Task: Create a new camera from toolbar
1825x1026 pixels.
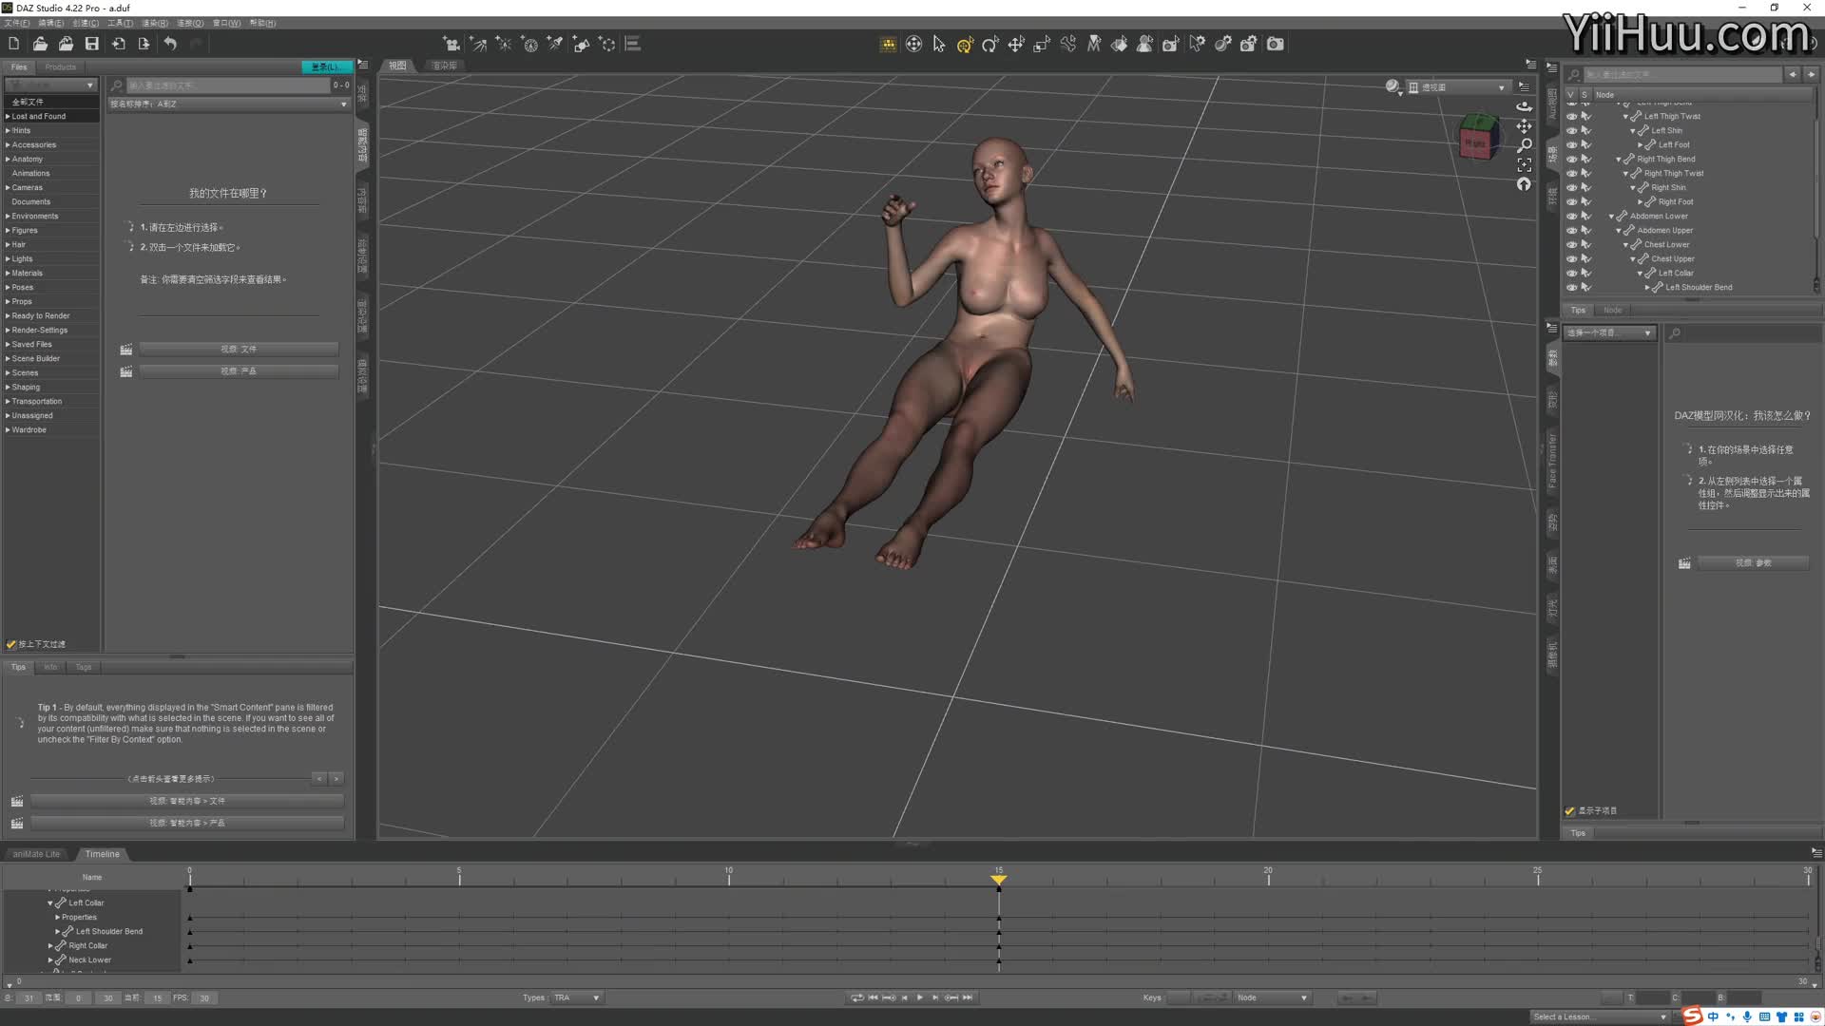Action: coord(451,44)
